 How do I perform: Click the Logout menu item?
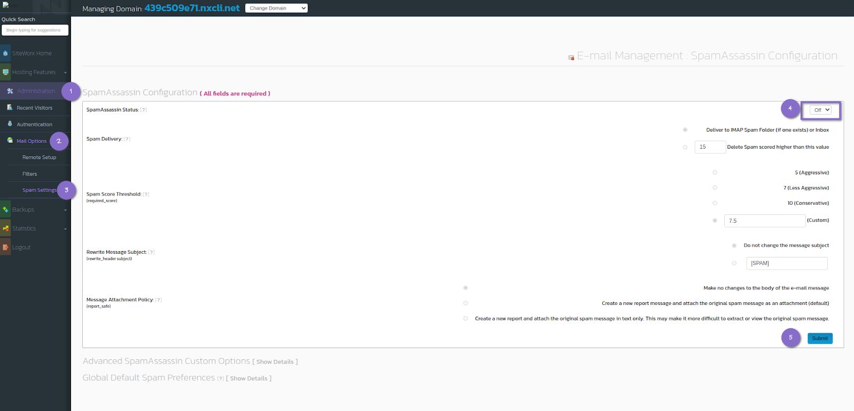coord(21,247)
